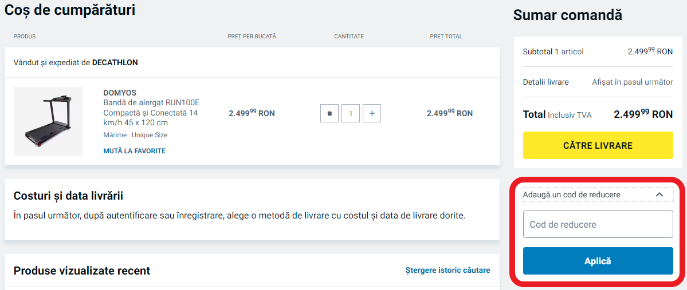
Task: Increase quantity with the plus button
Action: coord(372,113)
